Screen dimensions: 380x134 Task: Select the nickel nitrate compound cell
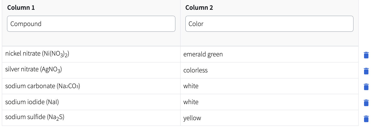[x=91, y=54]
